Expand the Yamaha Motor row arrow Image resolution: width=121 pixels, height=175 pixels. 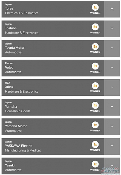[x=112, y=127]
